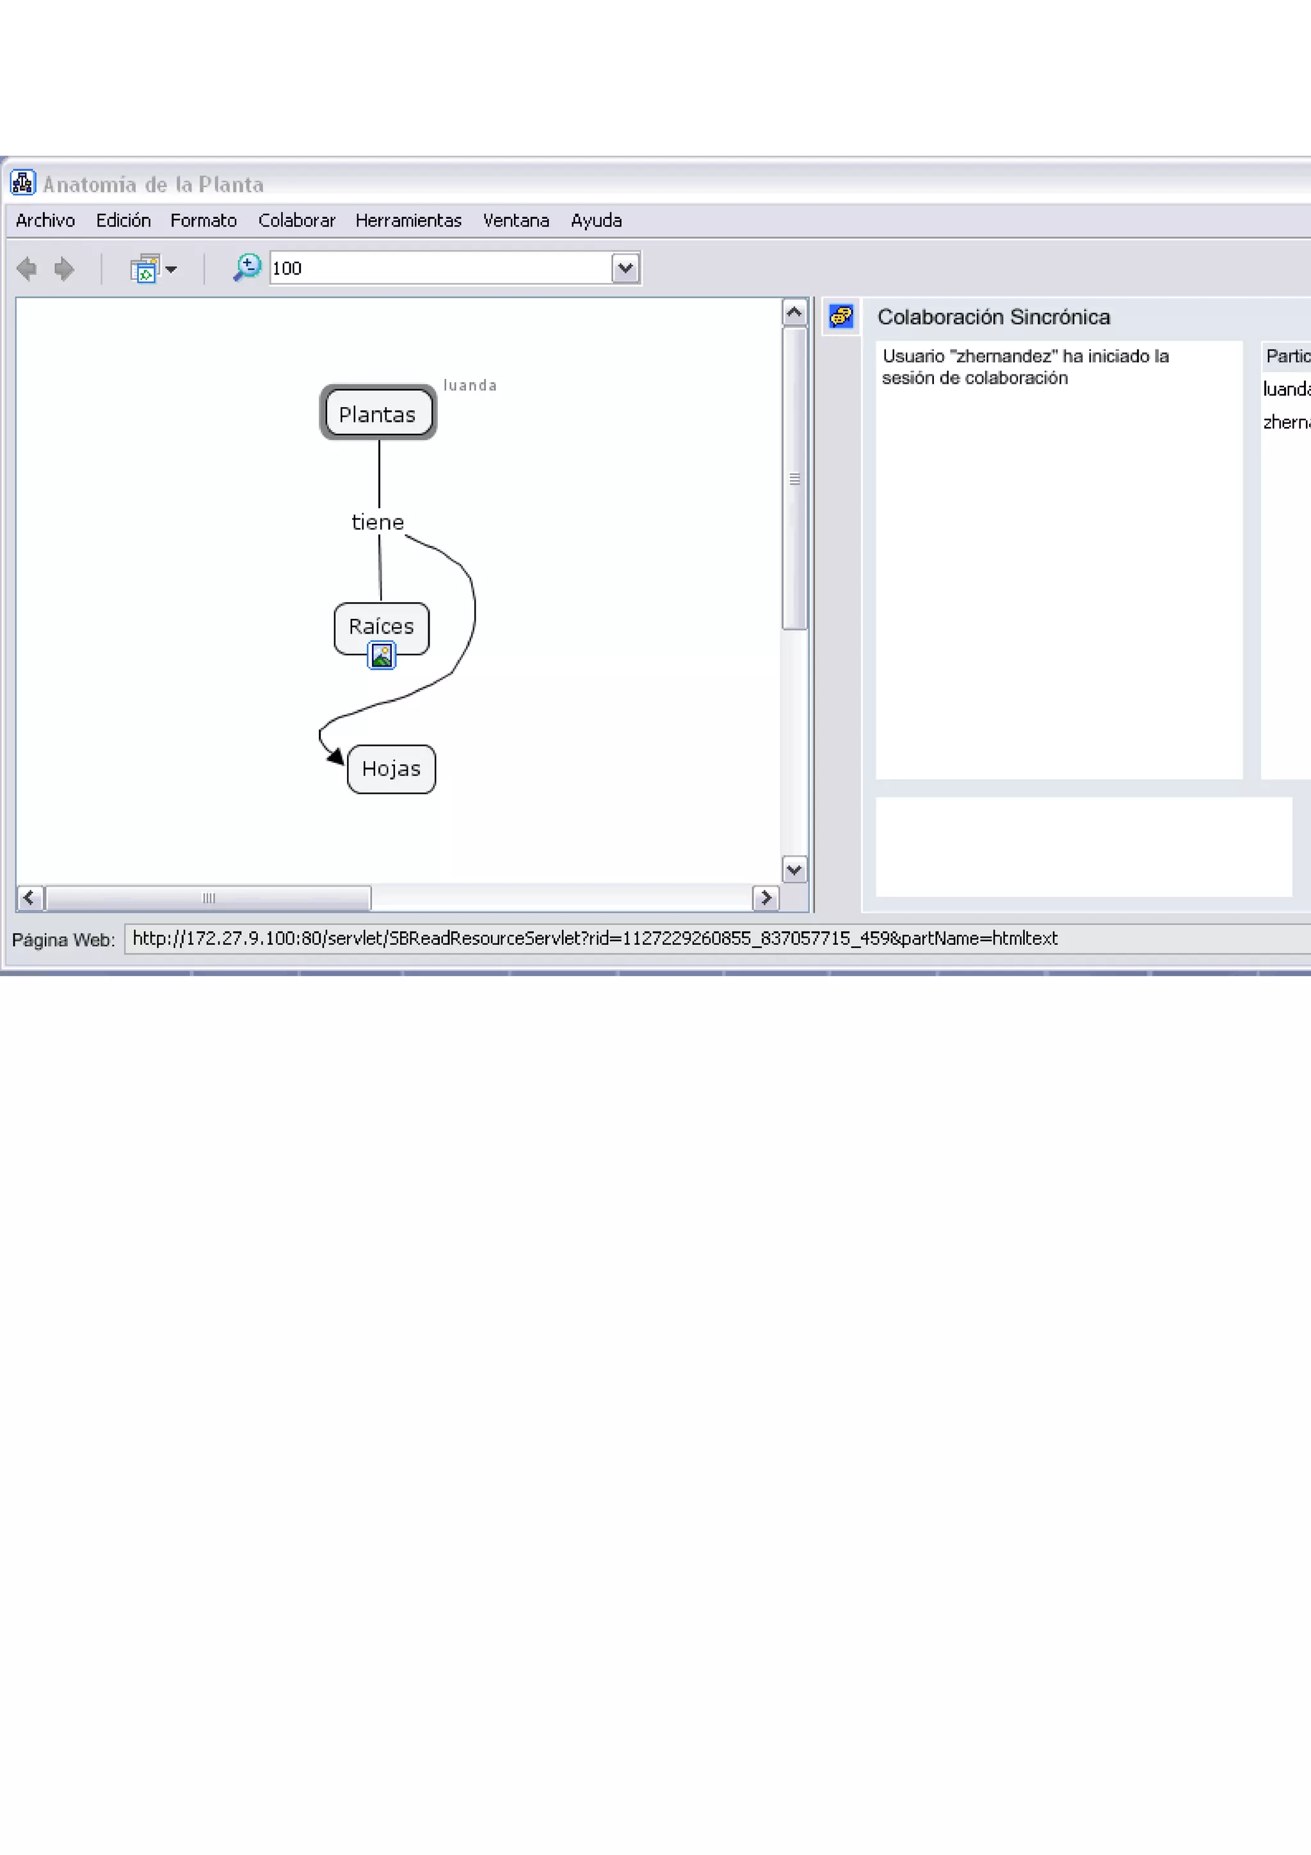This screenshot has height=1855, width=1311.
Task: Select luanda in the participants list
Action: [1287, 389]
